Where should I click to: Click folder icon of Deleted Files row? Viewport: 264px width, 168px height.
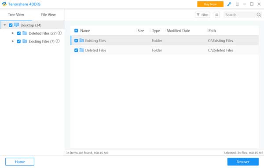(x=82, y=50)
